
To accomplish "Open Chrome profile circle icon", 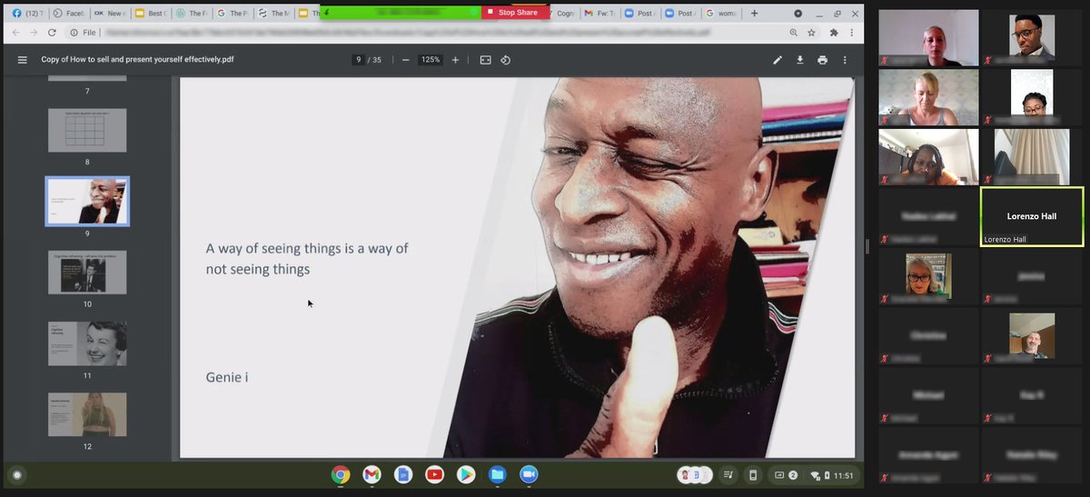I will pyautogui.click(x=798, y=13).
